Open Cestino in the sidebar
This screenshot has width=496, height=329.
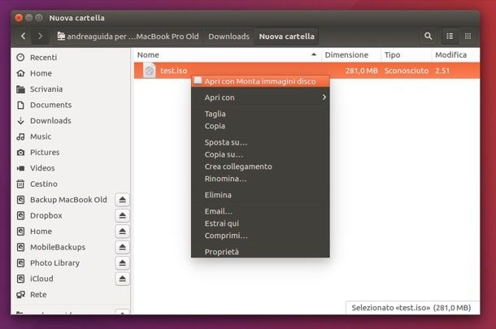pos(43,184)
